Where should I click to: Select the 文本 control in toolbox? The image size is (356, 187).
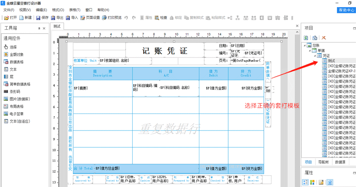tap(10, 69)
